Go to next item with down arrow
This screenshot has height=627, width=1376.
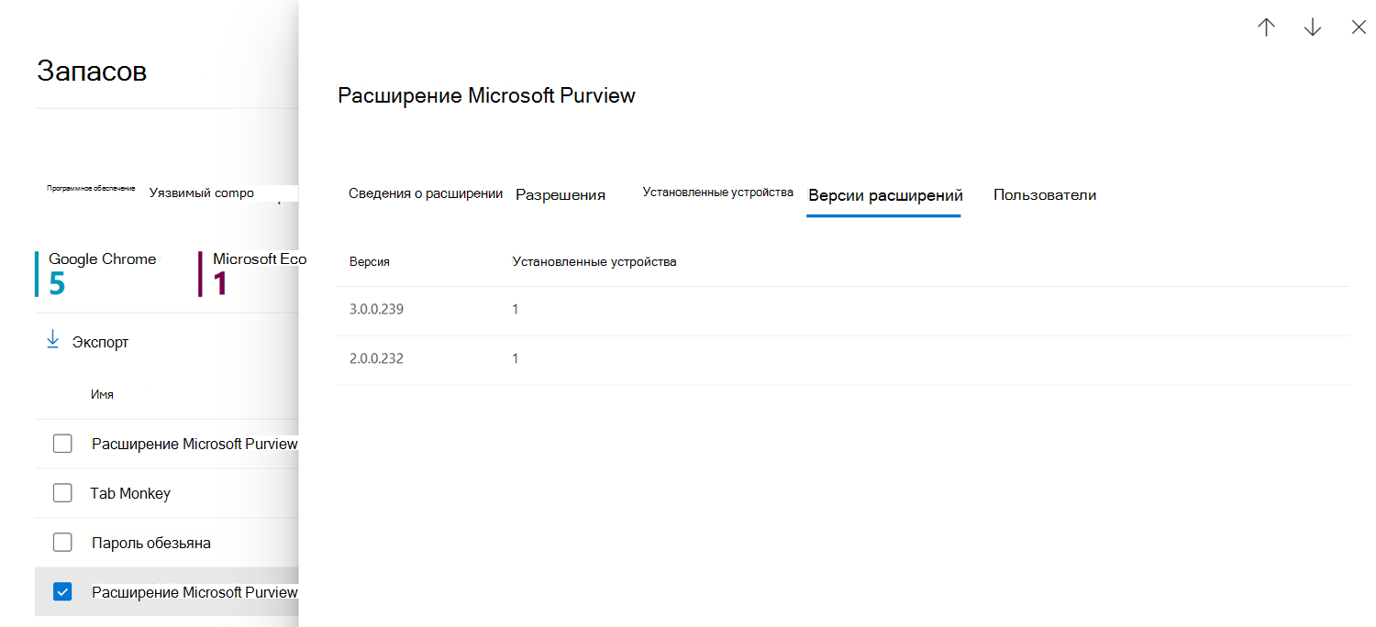1313,27
